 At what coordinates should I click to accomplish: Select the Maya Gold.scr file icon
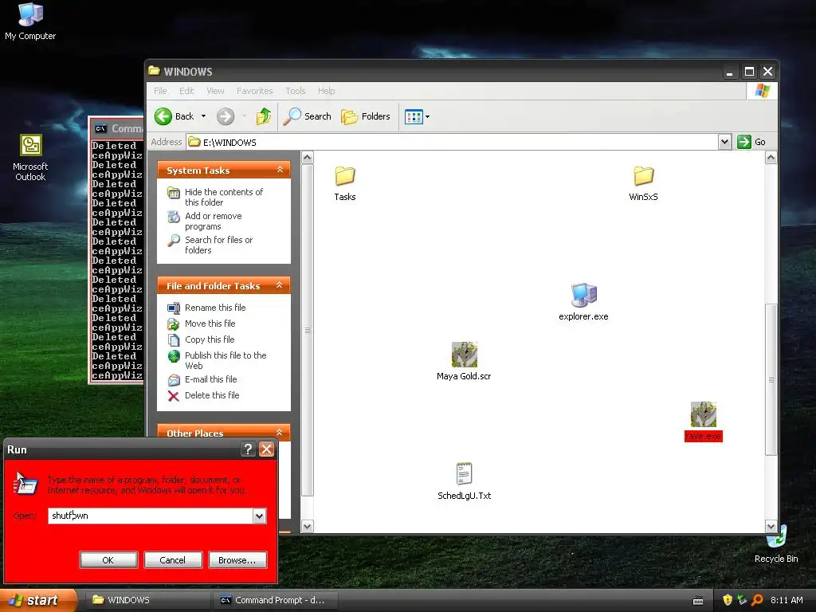[x=465, y=355]
